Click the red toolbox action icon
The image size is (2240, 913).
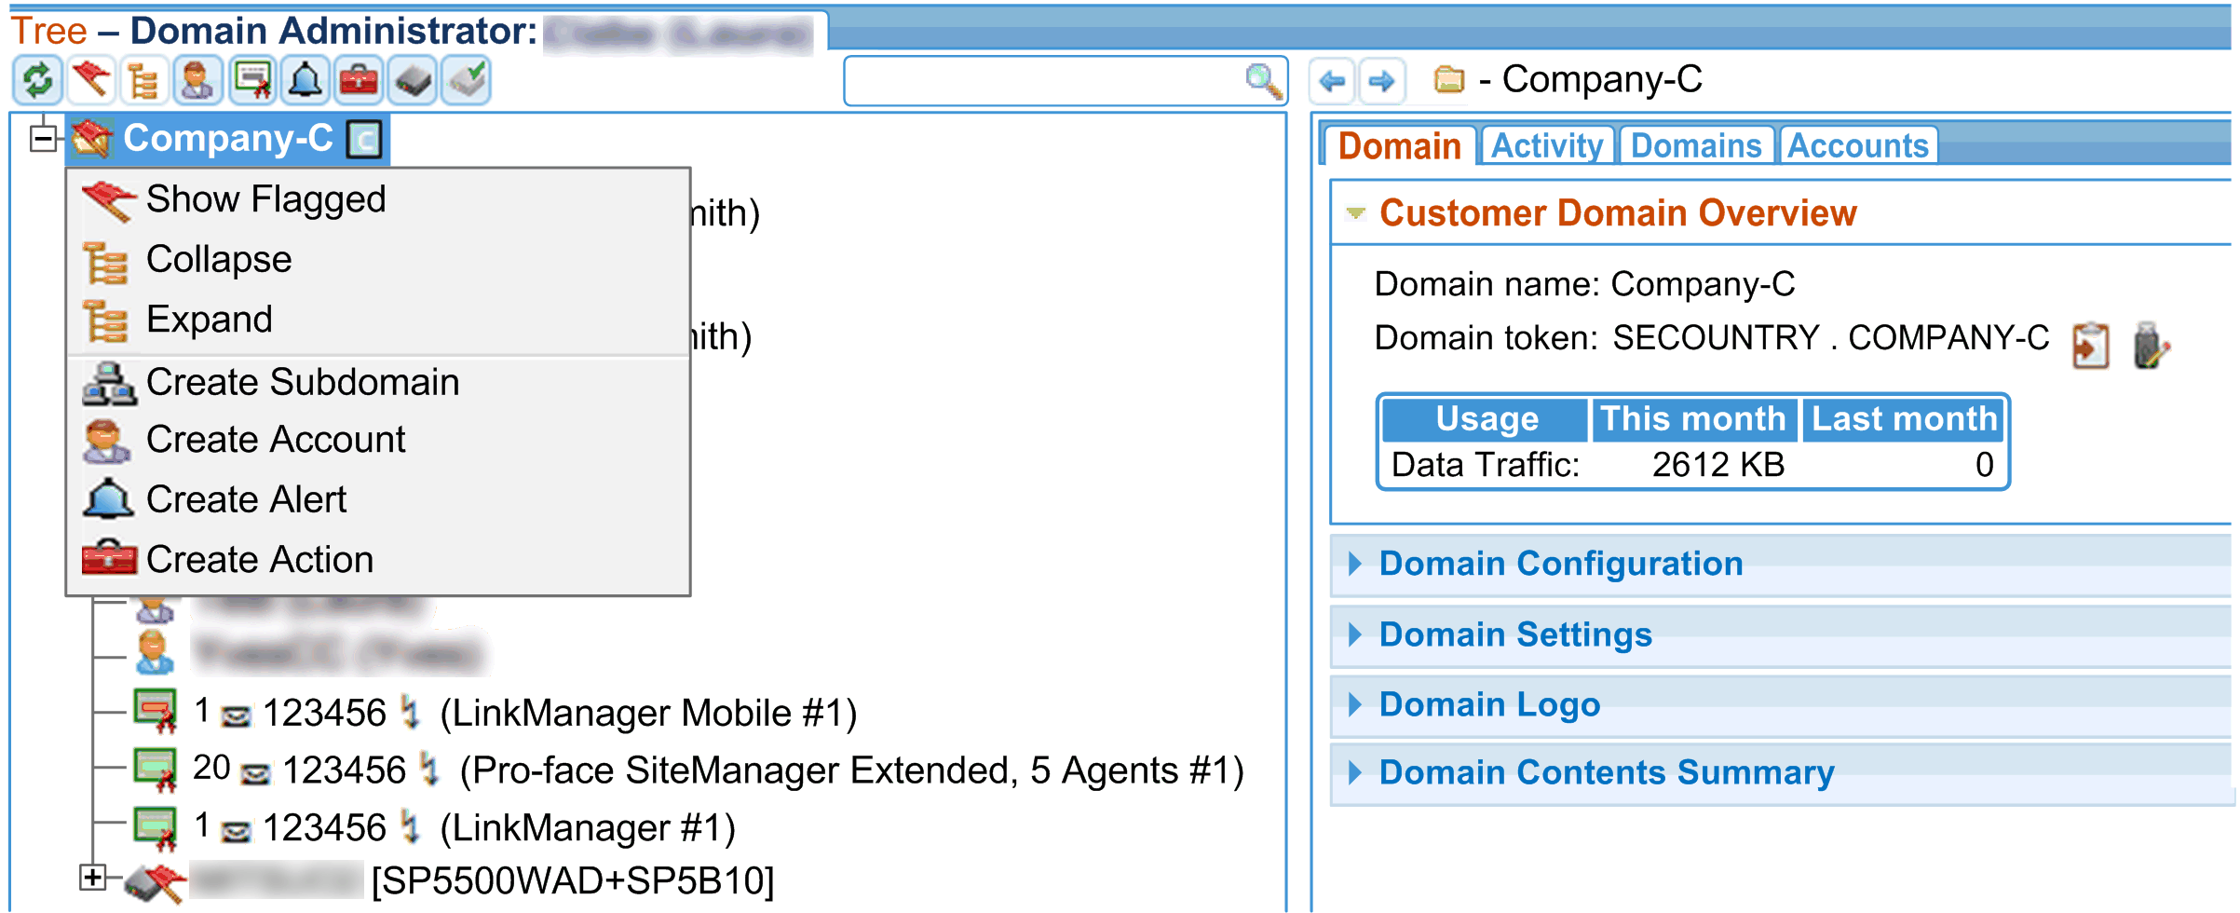(x=359, y=81)
